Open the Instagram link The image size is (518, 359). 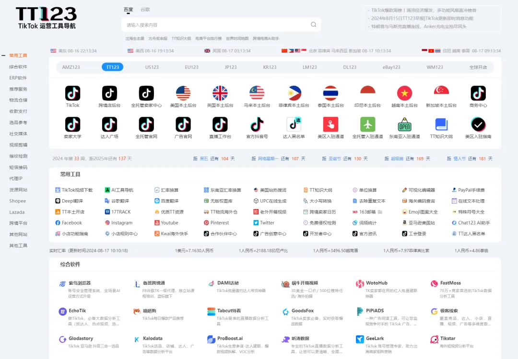pos(118,223)
